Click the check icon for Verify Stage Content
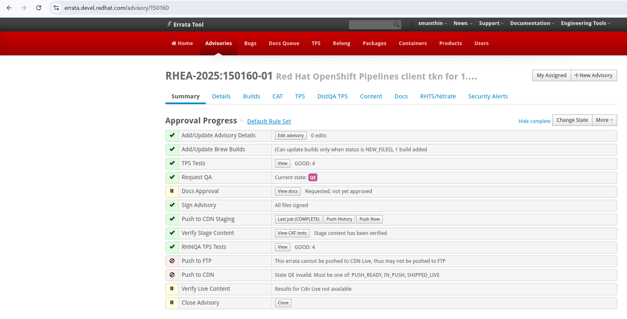Image resolution: width=627 pixels, height=319 pixels. (x=172, y=233)
